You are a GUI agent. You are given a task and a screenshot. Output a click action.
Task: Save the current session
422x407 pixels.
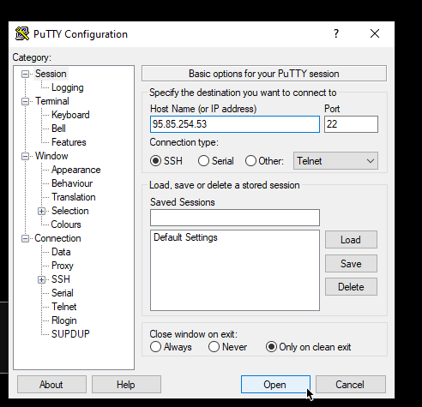351,263
